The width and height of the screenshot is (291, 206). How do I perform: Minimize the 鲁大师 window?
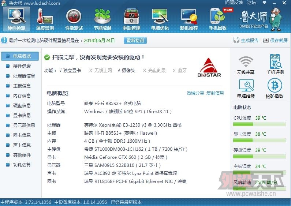click(x=275, y=3)
